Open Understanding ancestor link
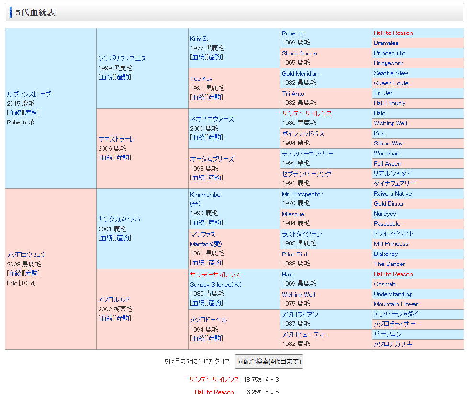Viewport: 469px width, 398px height. [x=393, y=294]
